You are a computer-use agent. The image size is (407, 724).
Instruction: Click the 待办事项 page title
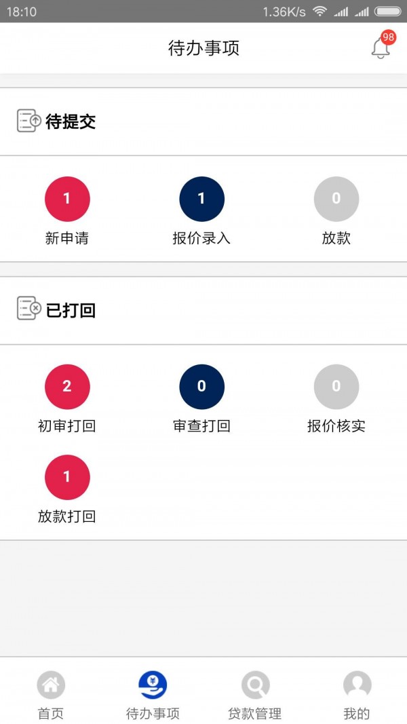[203, 47]
